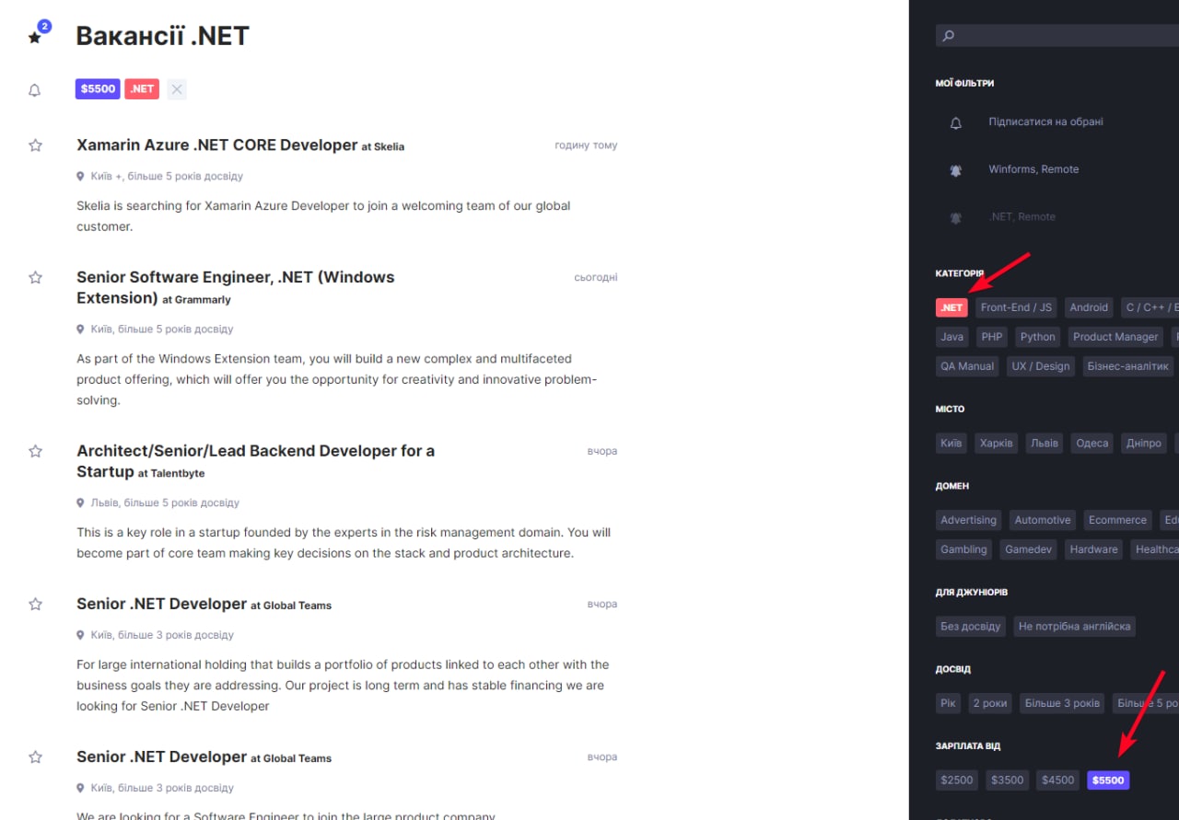The height and width of the screenshot is (820, 1179).
Task: Click bell icon next to Winforms, Remote
Action: pos(956,170)
